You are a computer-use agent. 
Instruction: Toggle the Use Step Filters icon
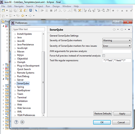click(x=80, y=10)
